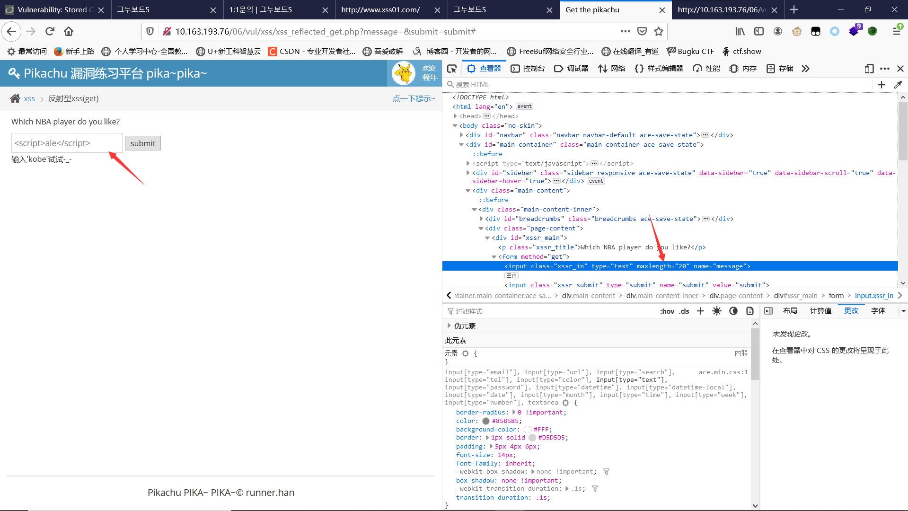The width and height of the screenshot is (908, 511).
Task: Click the filter funnel next to -webkit-box-shadow
Action: [606, 472]
